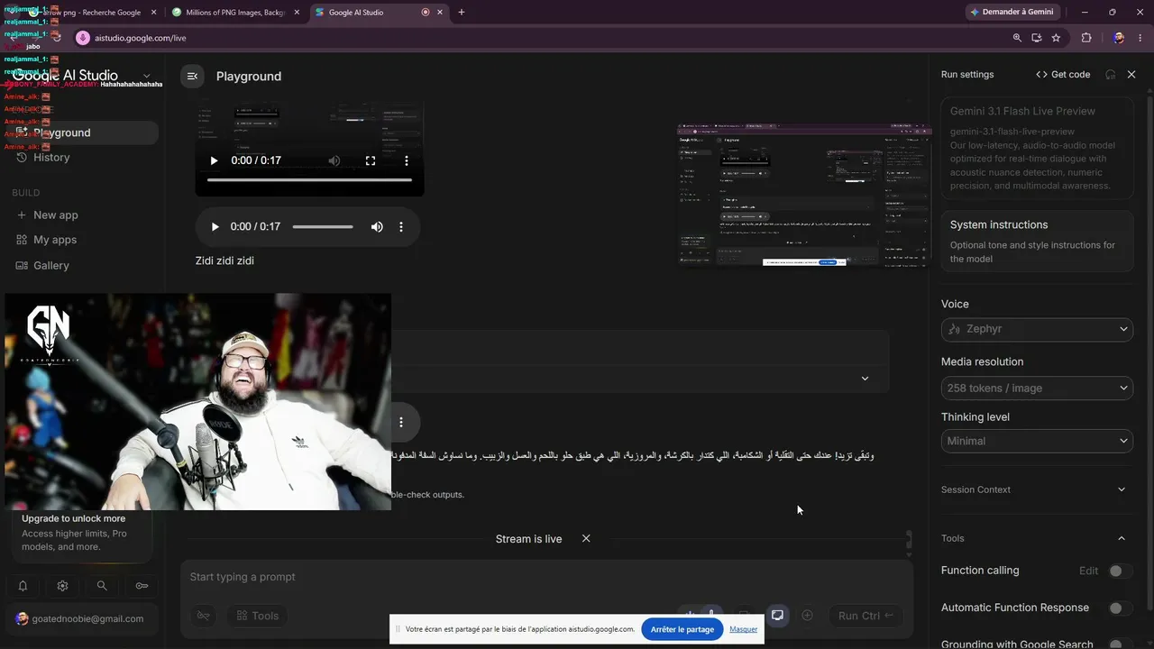Viewport: 1154px width, 649px height.
Task: Open the Thinking level dropdown
Action: coord(1038,441)
